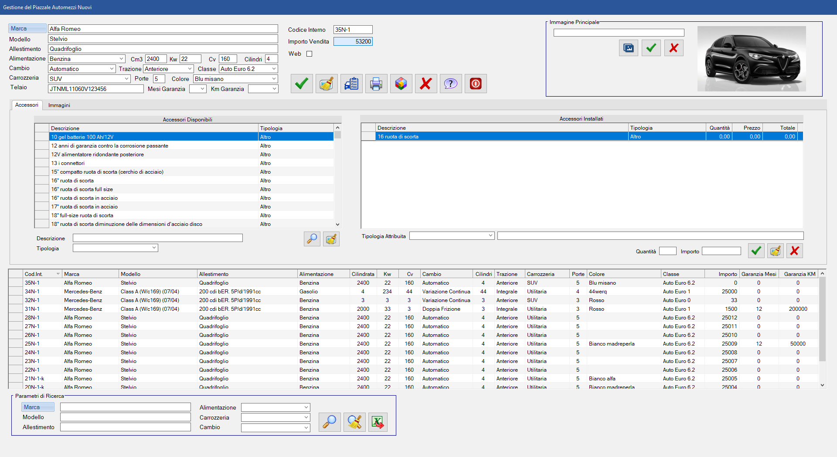Image resolution: width=837 pixels, height=457 pixels.
Task: Clear search filters with magnifier-broom icon
Action: tap(354, 422)
